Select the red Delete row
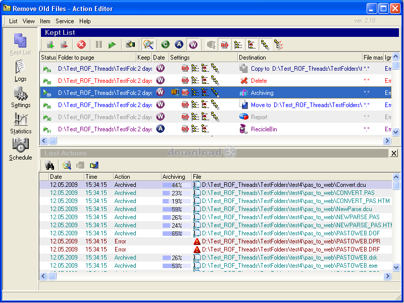Image resolution: width=404 pixels, height=303 pixels. 216,81
